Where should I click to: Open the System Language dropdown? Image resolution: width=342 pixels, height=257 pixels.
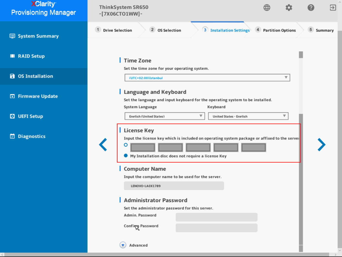(165, 116)
